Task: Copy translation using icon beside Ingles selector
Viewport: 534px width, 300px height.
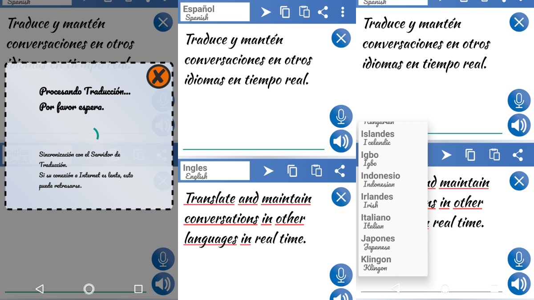Action: click(292, 171)
